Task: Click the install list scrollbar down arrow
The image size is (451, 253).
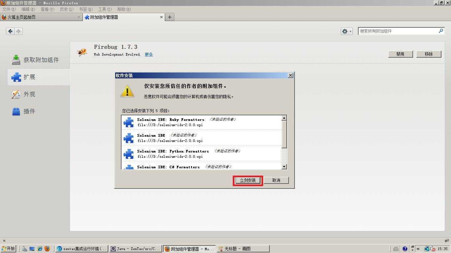Action: [x=284, y=167]
